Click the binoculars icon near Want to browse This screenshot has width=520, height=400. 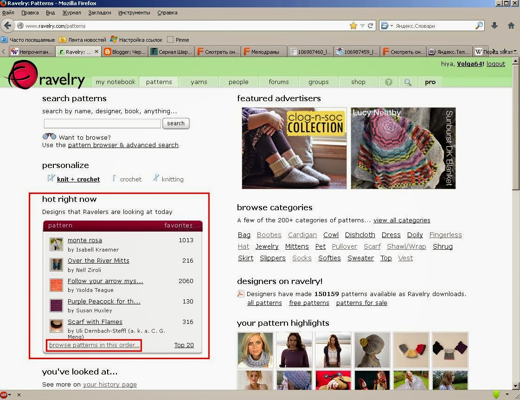49,136
